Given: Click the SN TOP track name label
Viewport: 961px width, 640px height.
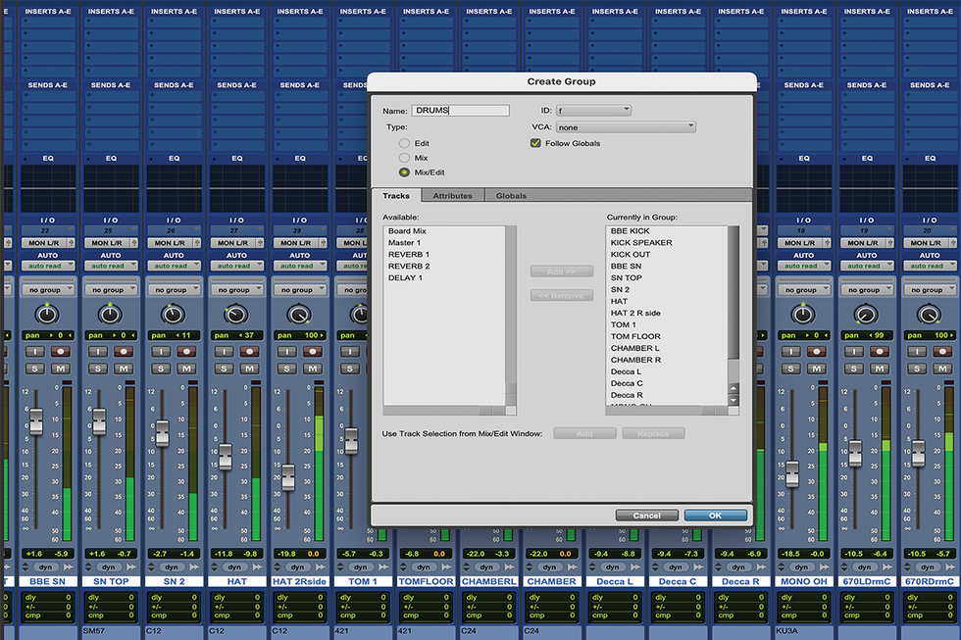Looking at the screenshot, I should pos(110,581).
